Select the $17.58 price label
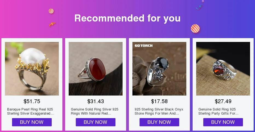Screen dimensions: 255x132 159,102
